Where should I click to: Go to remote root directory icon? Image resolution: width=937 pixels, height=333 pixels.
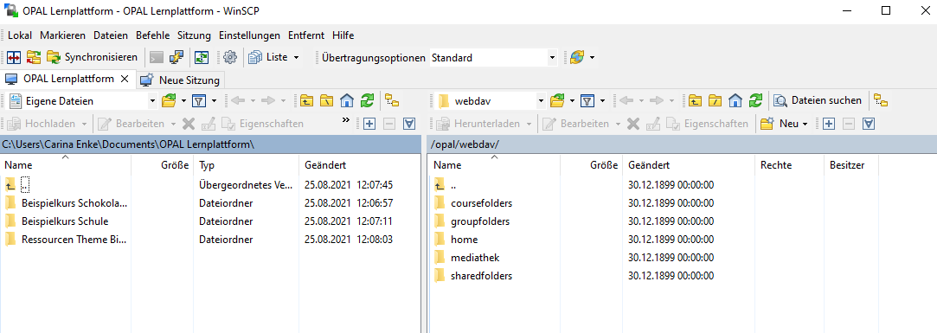point(715,100)
